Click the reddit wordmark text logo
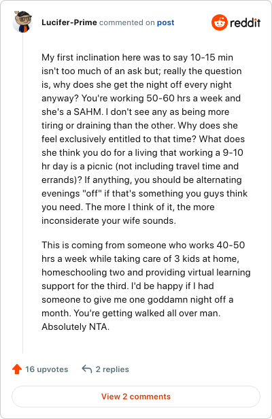 click(x=245, y=22)
